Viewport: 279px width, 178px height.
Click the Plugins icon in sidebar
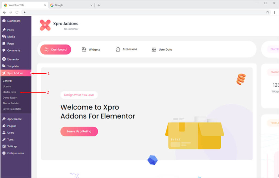click(x=4, y=126)
